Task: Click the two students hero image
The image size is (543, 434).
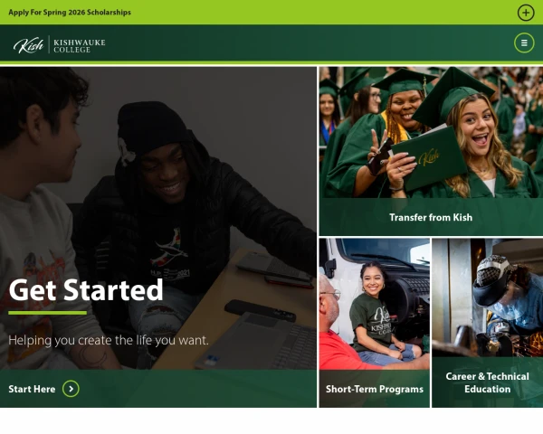Action: coord(157,218)
